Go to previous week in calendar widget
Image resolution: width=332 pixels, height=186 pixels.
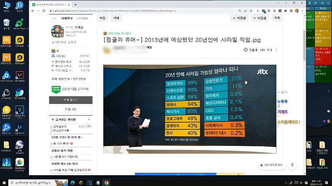316,3
